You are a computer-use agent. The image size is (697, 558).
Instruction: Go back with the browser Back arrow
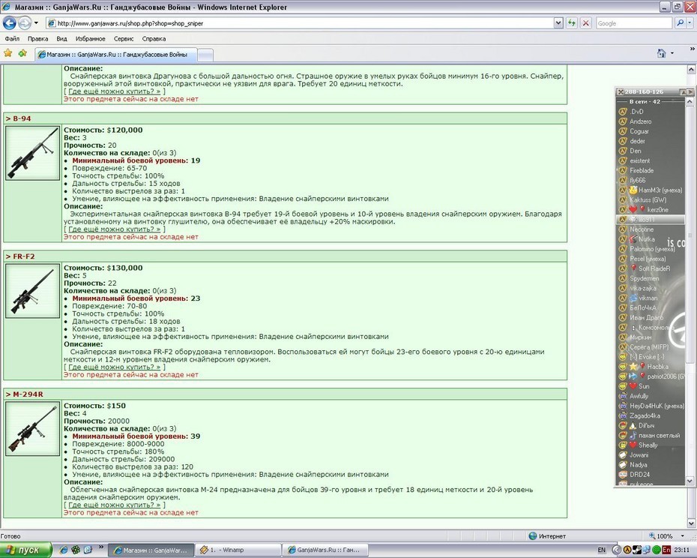point(9,23)
